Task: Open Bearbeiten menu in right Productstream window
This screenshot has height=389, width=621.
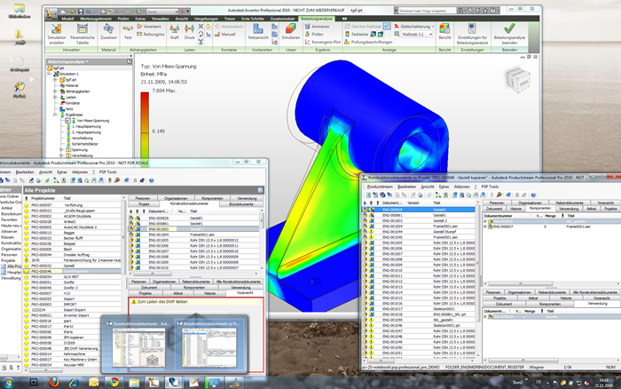Action: click(406, 187)
